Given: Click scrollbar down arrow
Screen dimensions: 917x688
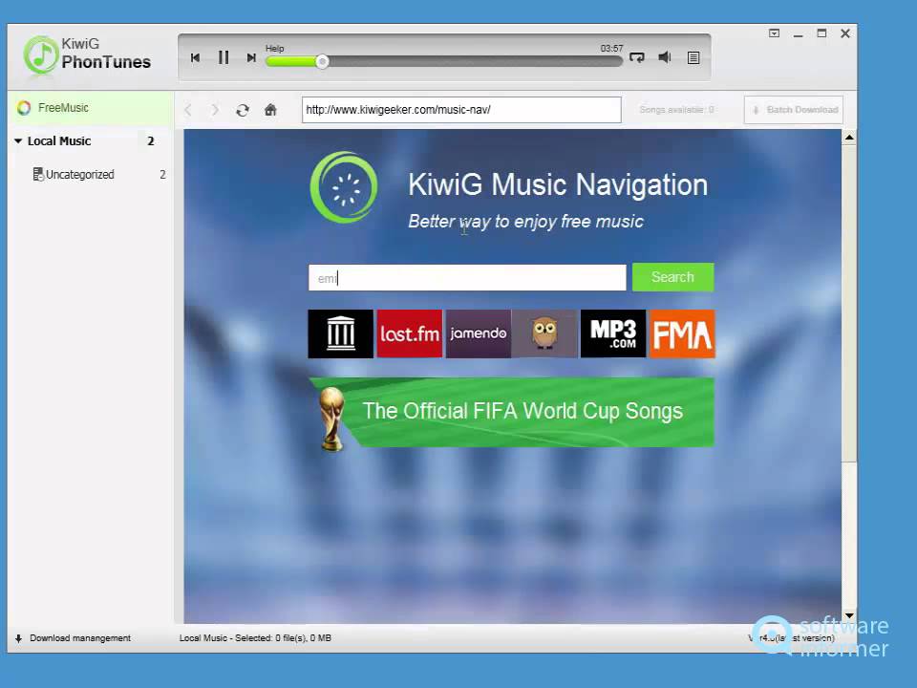Looking at the screenshot, I should coord(849,615).
